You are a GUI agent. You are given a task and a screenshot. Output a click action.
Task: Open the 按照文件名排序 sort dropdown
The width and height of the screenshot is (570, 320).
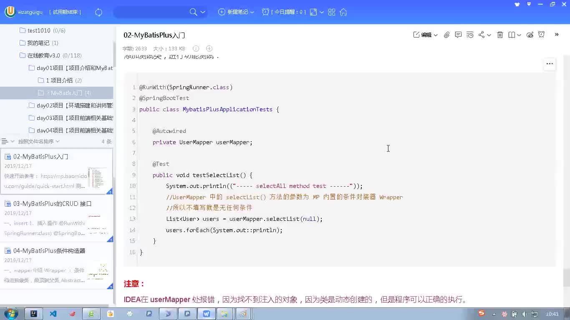point(38,141)
